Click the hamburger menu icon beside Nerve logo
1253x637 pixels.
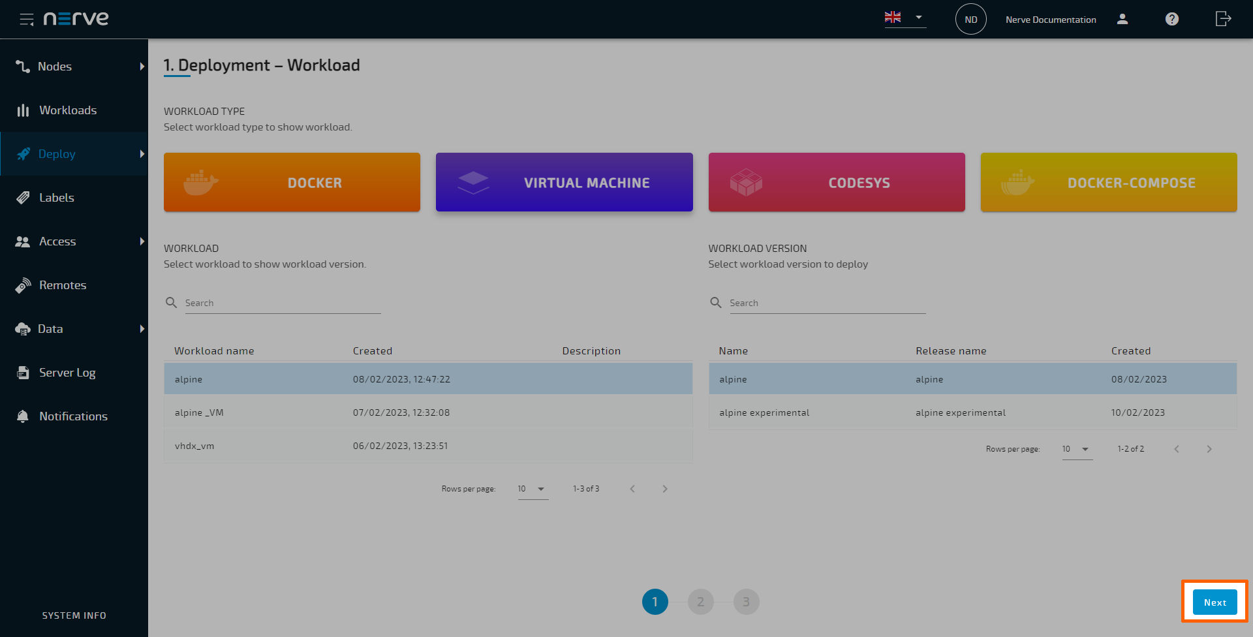coord(26,20)
